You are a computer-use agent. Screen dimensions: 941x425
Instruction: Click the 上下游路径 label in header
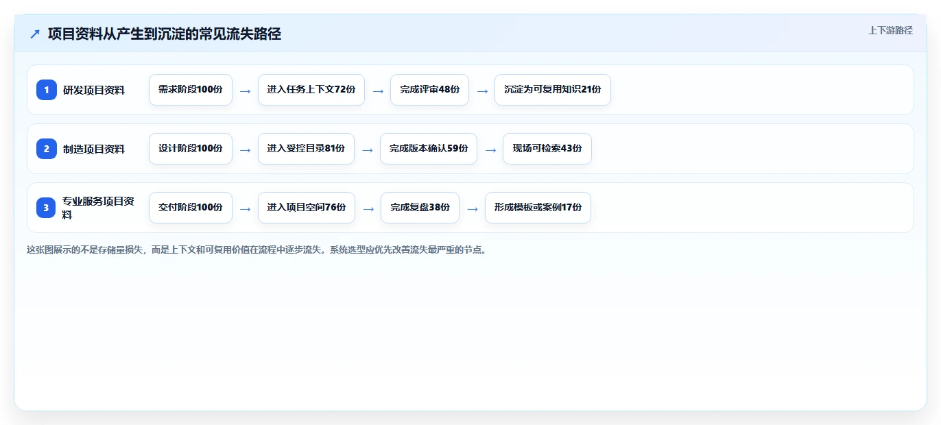tap(890, 30)
